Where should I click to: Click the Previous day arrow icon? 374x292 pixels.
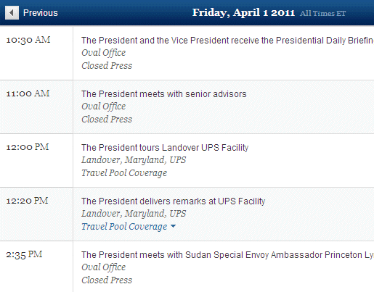coord(12,12)
